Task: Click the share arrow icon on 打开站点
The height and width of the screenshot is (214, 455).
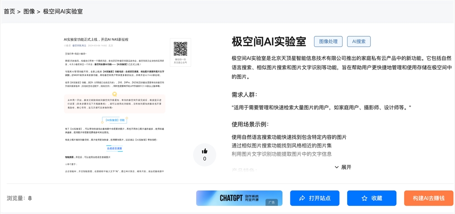Action: (x=302, y=199)
